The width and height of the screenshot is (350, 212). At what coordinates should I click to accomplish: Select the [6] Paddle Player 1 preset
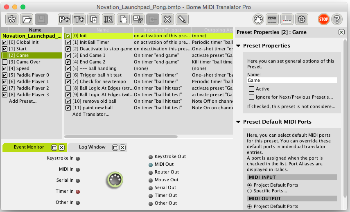point(32,81)
